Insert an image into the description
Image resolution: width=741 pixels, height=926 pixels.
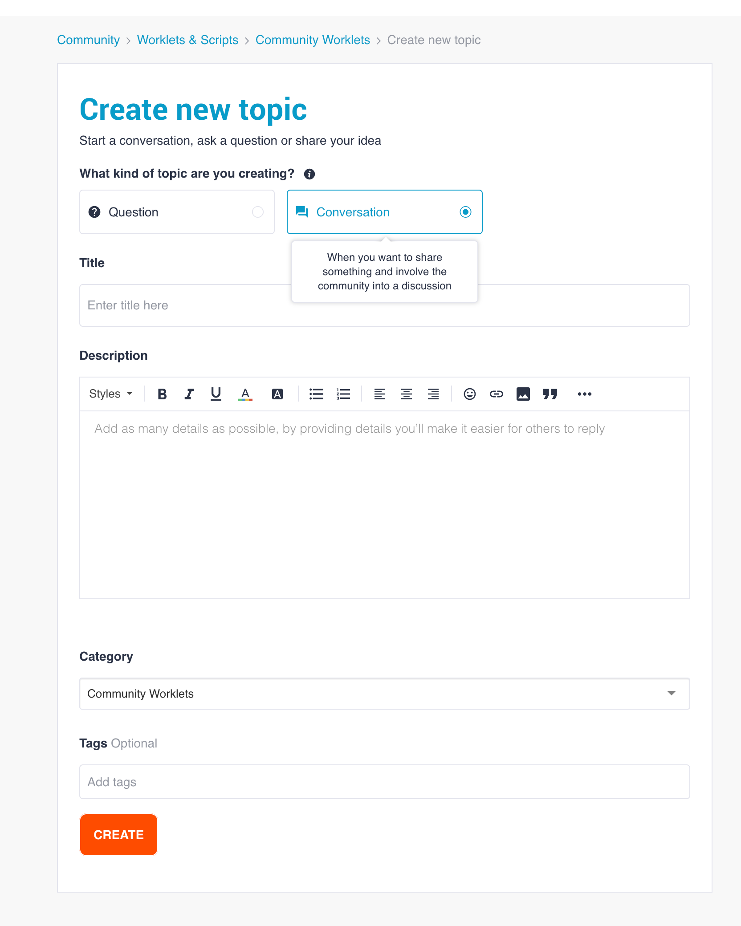click(x=523, y=394)
